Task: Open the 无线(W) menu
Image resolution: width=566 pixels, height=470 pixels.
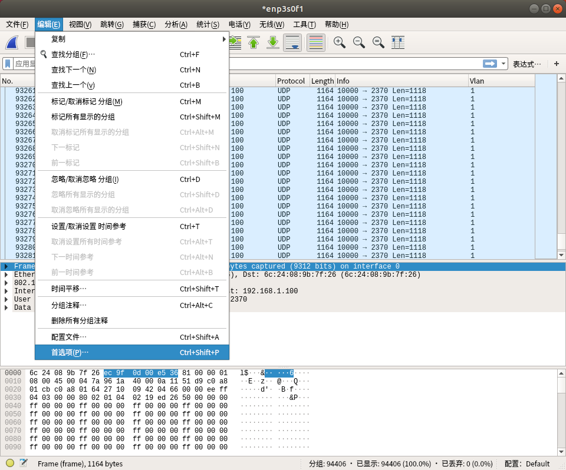Action: (x=271, y=25)
